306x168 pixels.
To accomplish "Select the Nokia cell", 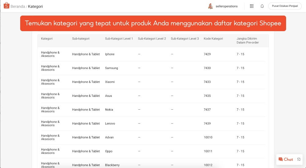I will pyautogui.click(x=109, y=110).
